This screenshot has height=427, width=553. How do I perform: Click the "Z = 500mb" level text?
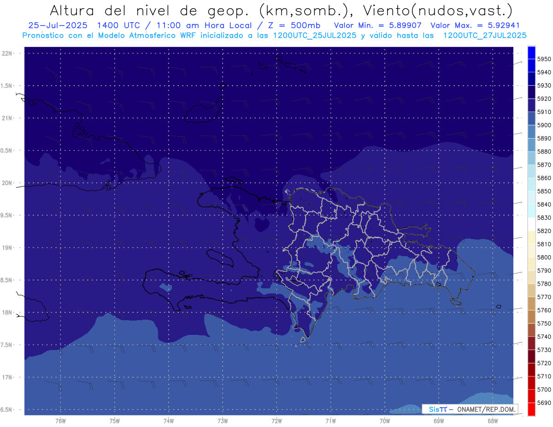293,26
